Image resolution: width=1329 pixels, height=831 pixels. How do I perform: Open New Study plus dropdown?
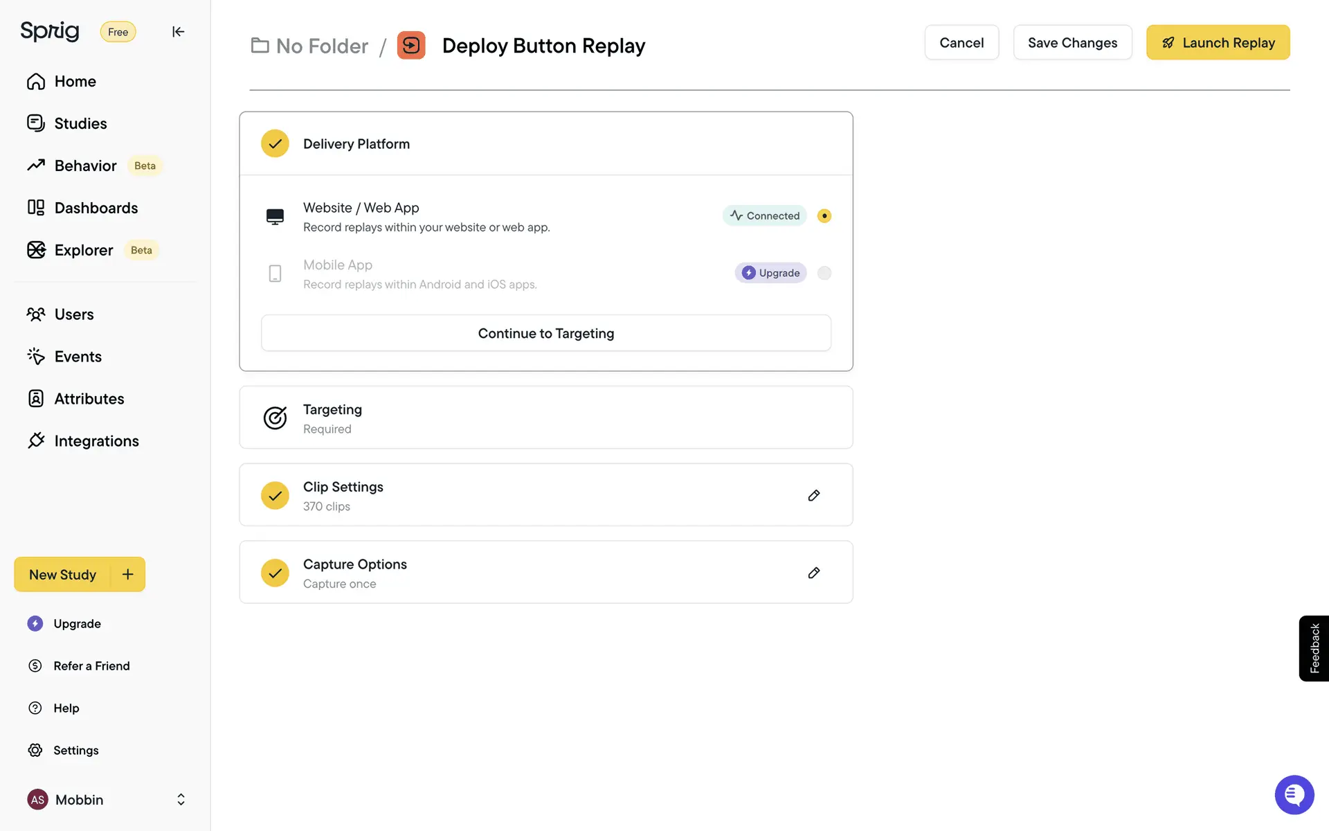pos(128,574)
